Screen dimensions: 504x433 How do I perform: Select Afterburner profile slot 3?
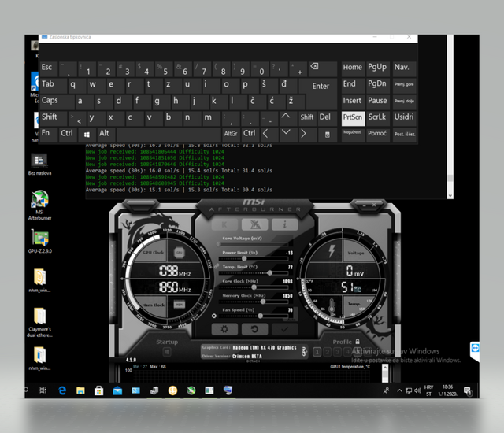(338, 352)
